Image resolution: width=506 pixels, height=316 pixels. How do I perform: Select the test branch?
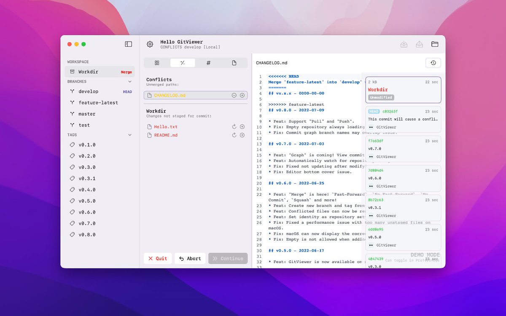pyautogui.click(x=100, y=125)
